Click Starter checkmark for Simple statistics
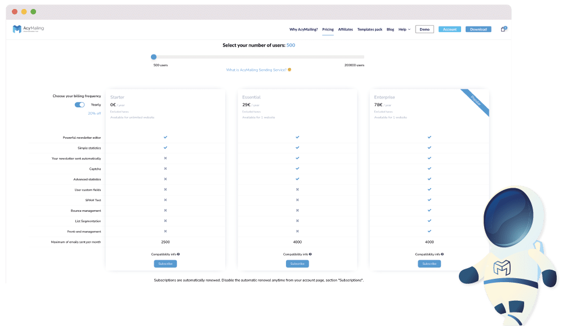Viewport: 563px width, 326px height. 166,148
